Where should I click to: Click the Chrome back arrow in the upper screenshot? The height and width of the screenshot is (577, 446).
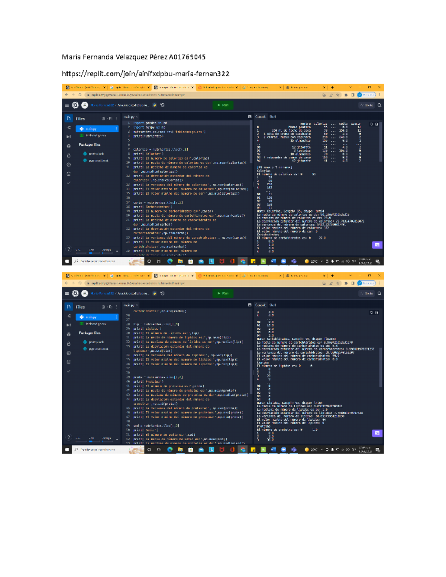click(67, 95)
